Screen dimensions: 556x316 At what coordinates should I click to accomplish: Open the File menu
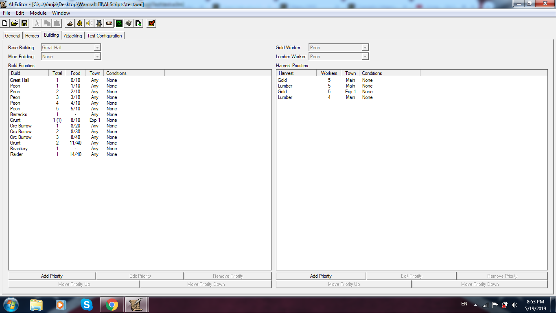click(7, 13)
